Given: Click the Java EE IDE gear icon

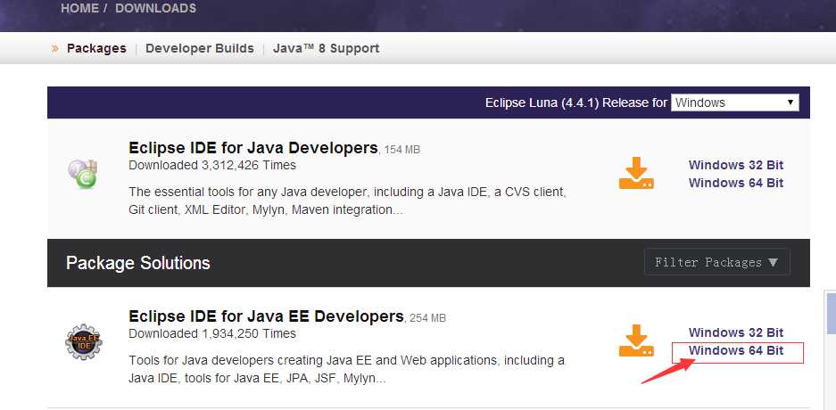Looking at the screenshot, I should coord(83,341).
